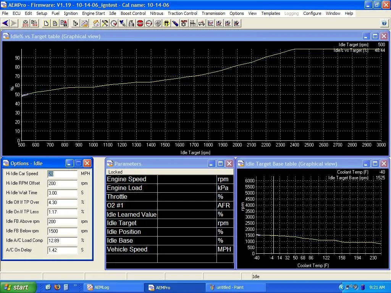The image size is (391, 293).
Task: Open the Templates menu
Action: click(270, 13)
